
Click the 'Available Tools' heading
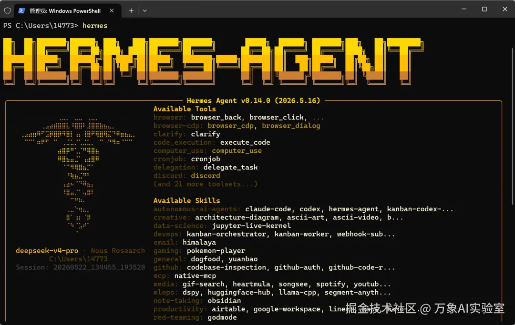185,109
